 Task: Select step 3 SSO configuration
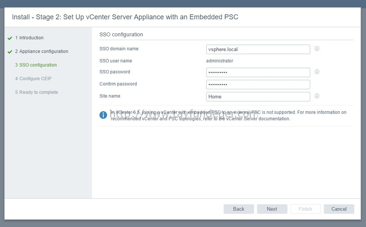[36, 65]
